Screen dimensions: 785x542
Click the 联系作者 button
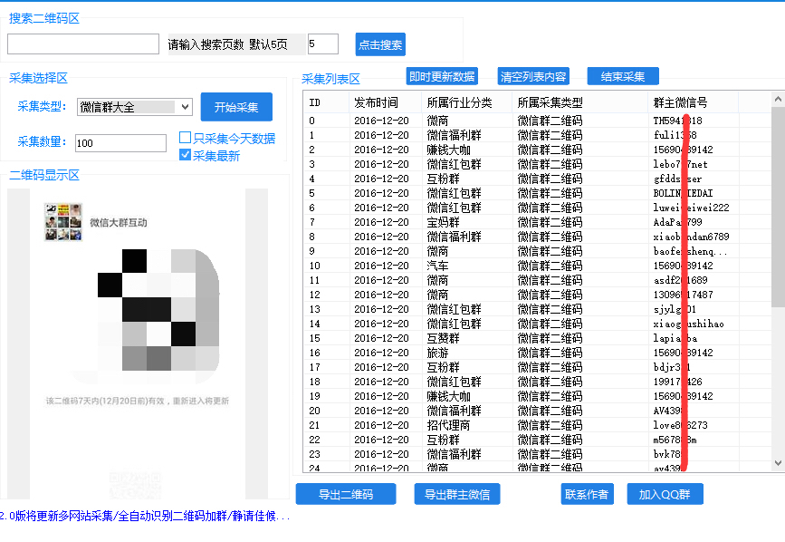[587, 494]
